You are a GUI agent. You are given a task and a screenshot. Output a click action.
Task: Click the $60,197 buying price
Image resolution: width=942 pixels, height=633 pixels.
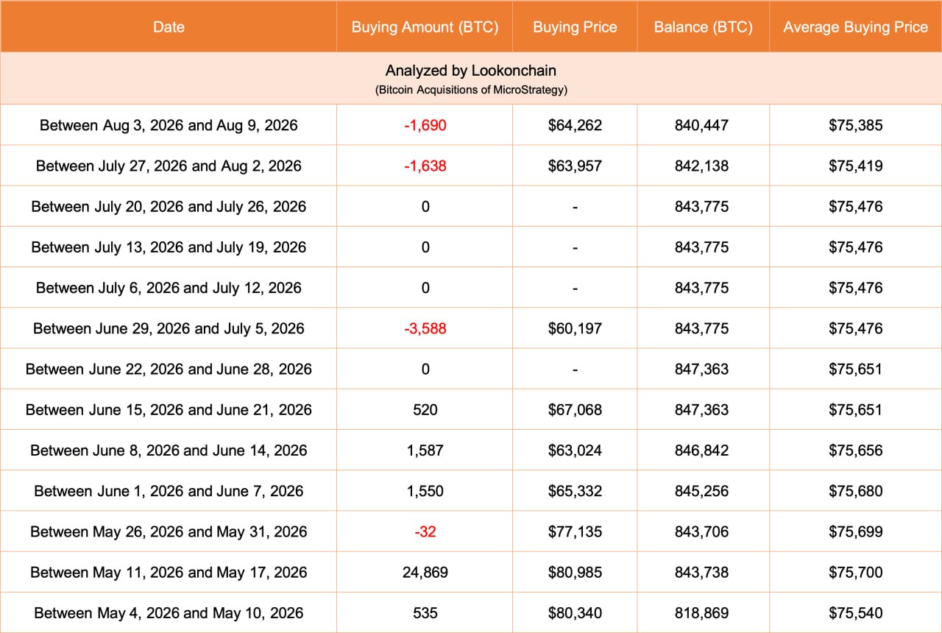(x=575, y=328)
